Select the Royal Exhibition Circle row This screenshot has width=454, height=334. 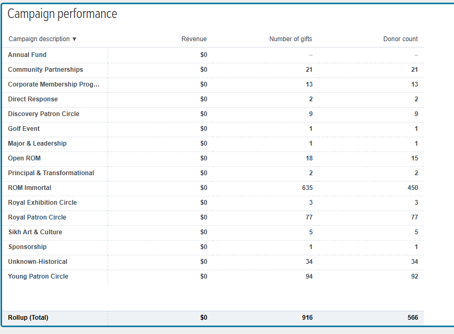click(x=213, y=203)
